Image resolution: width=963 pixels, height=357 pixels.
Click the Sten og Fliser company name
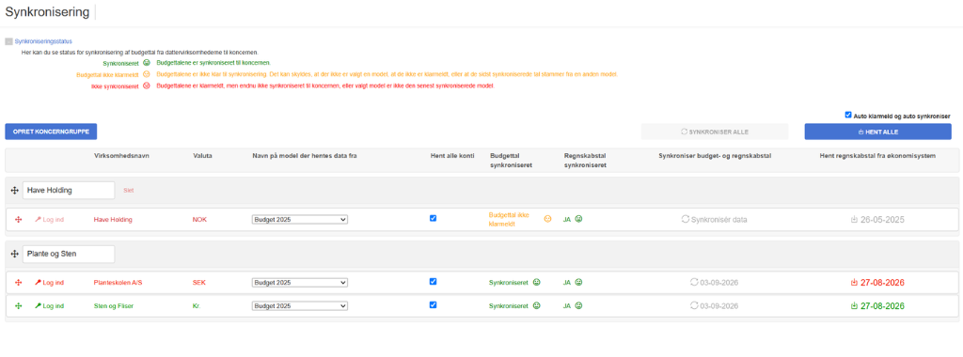coord(114,306)
